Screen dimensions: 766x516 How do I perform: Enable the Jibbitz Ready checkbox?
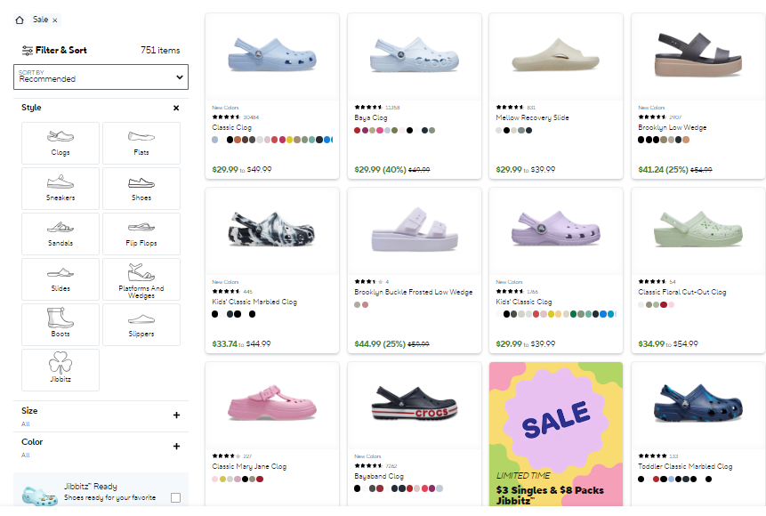point(176,497)
